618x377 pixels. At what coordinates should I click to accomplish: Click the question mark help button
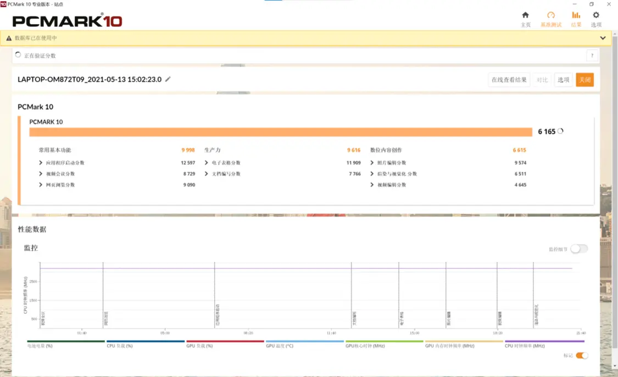coord(592,55)
